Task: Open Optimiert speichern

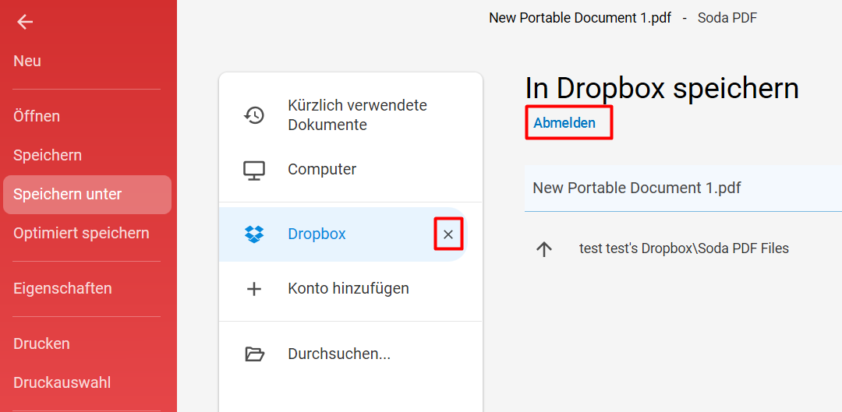Action: [81, 234]
